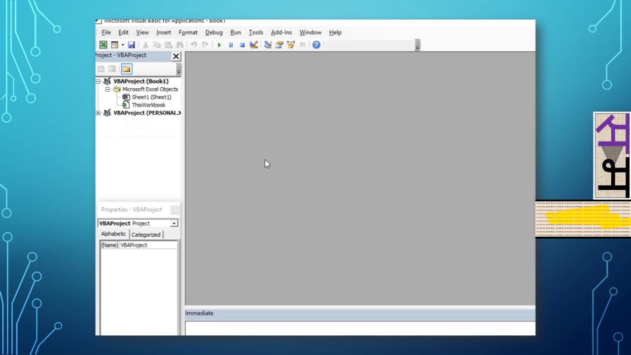Open Find with binoculars icon
The height and width of the screenshot is (355, 631).
click(179, 45)
